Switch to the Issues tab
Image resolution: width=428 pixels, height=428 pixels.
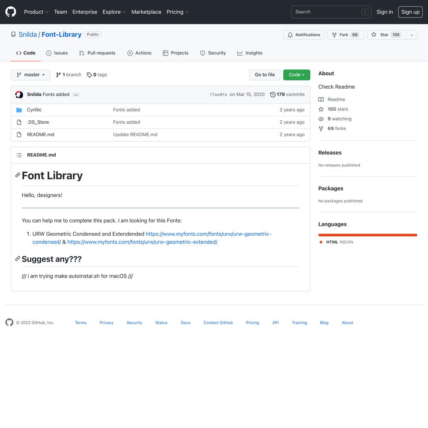coord(57,53)
